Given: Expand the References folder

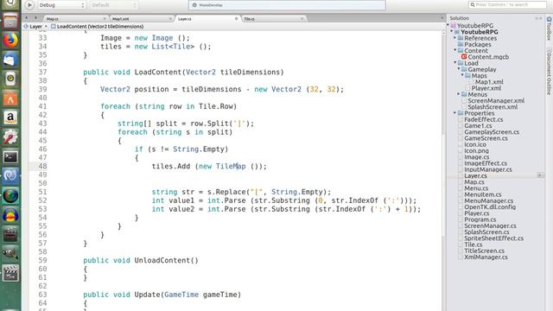Looking at the screenshot, I should tap(455, 38).
